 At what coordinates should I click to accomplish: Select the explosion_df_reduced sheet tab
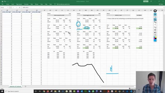click(15, 86)
